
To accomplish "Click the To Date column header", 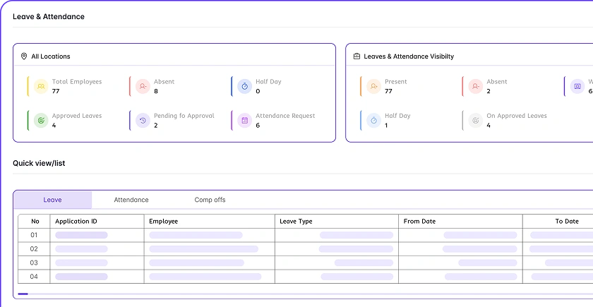I will pos(567,222).
